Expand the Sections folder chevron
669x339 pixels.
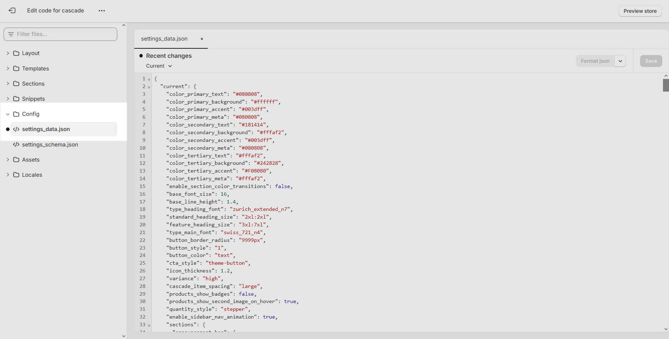pos(8,83)
